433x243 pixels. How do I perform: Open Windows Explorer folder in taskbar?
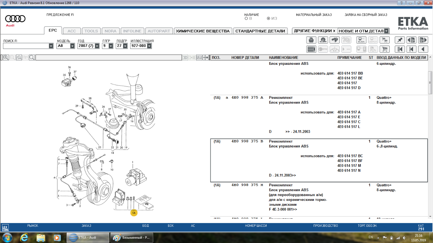41,237
